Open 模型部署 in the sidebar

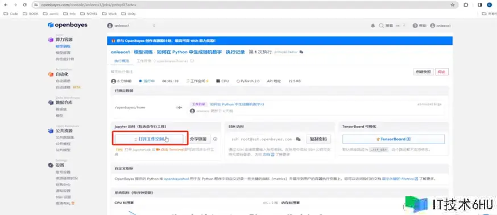[63, 53]
